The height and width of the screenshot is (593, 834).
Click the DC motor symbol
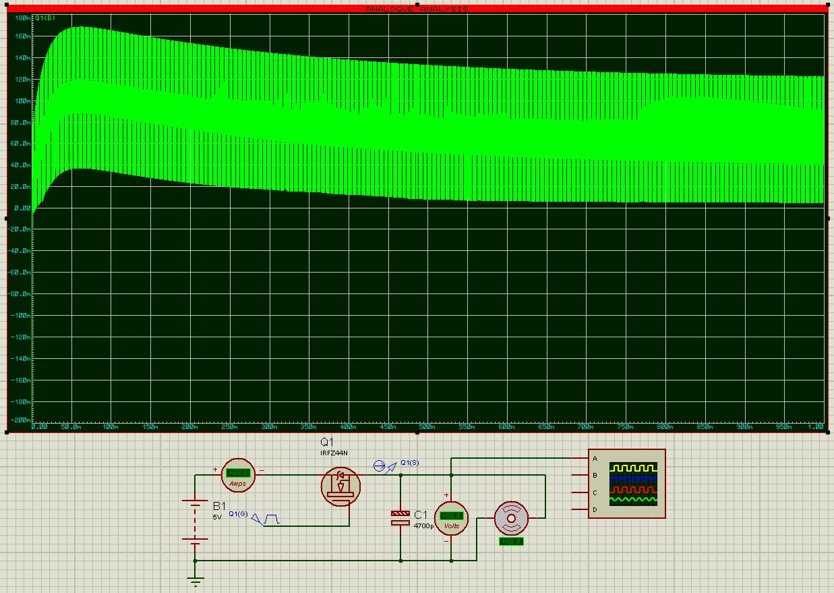(x=511, y=518)
